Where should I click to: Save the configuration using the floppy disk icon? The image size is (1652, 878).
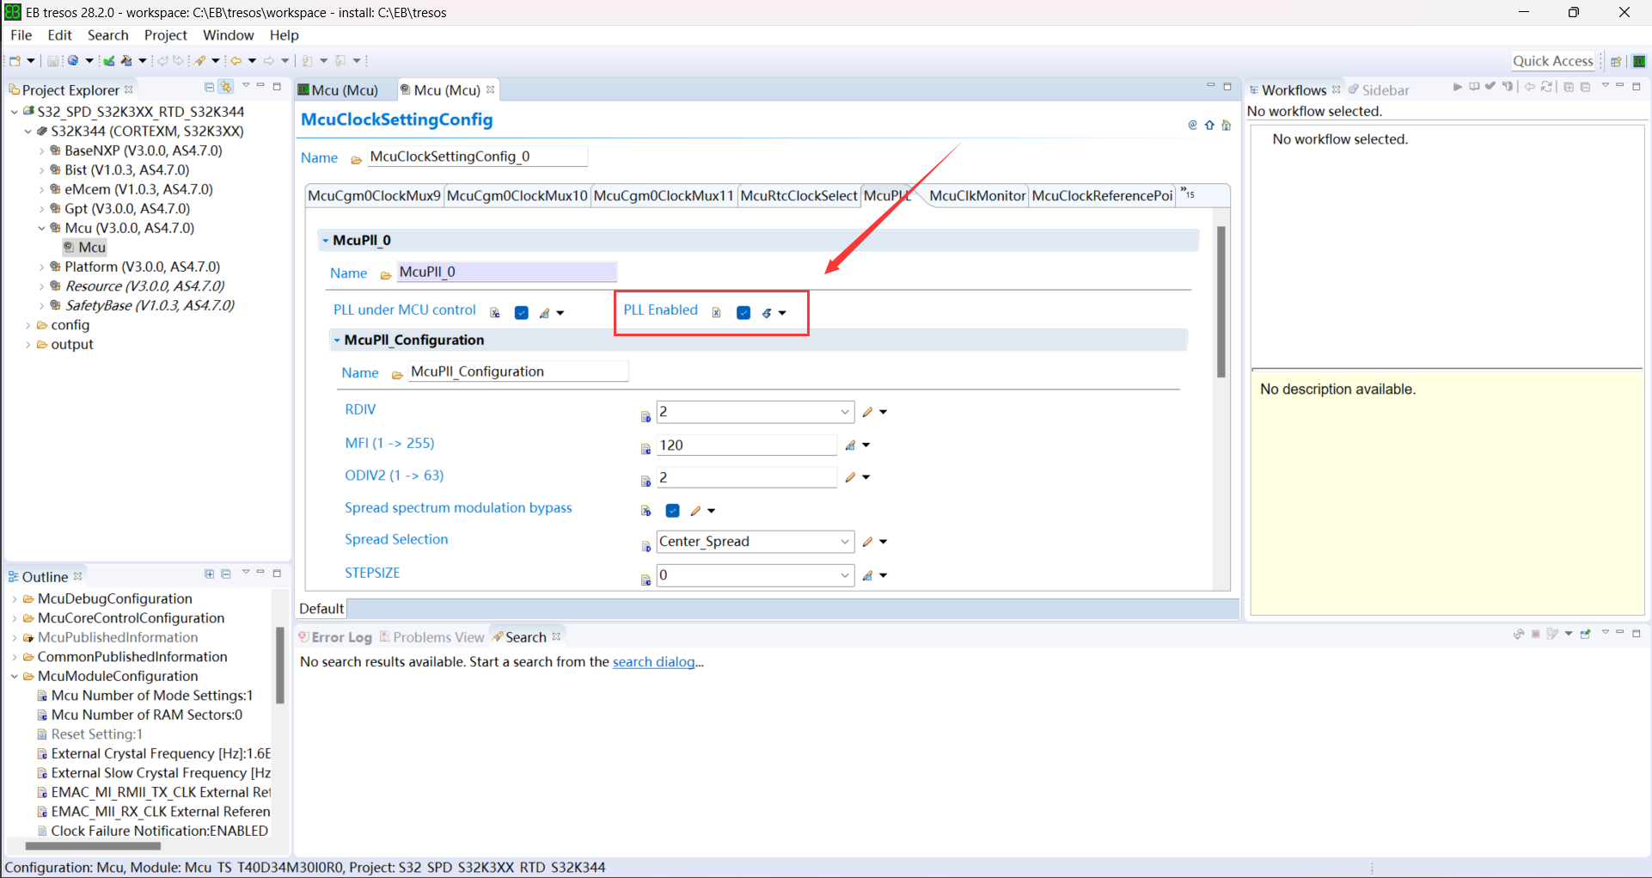point(53,60)
